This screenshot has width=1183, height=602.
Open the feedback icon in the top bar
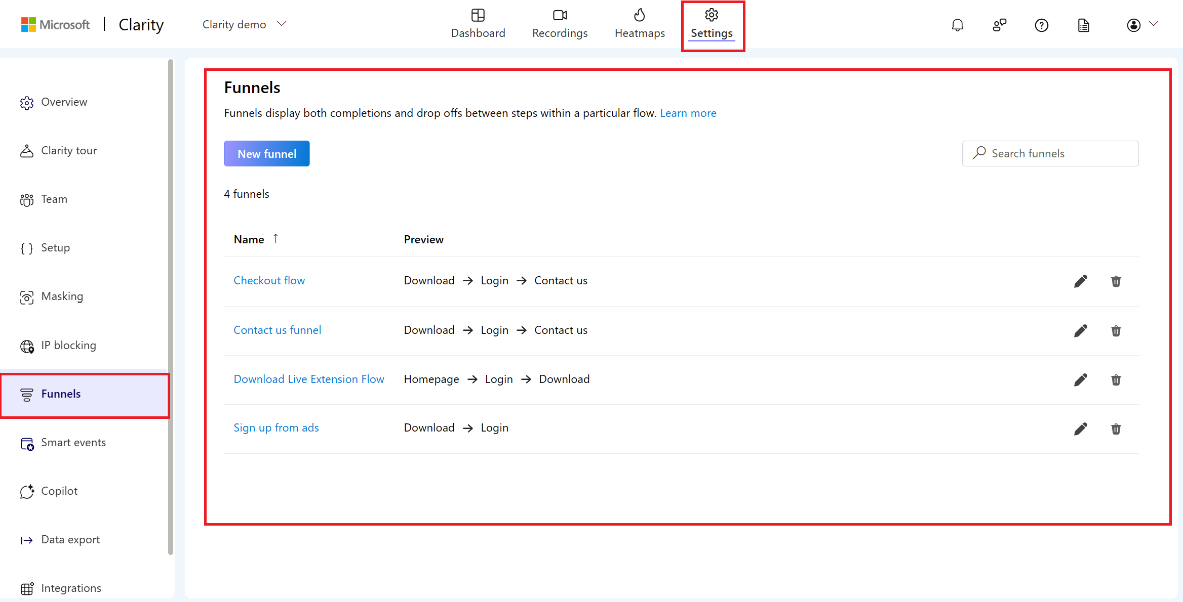click(999, 24)
